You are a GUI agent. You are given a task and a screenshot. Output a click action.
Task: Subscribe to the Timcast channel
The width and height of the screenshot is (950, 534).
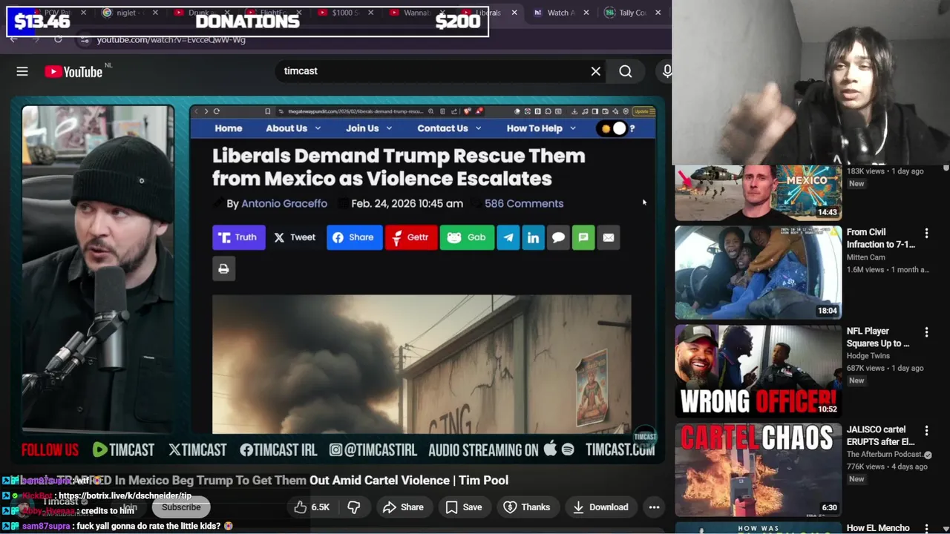(181, 507)
